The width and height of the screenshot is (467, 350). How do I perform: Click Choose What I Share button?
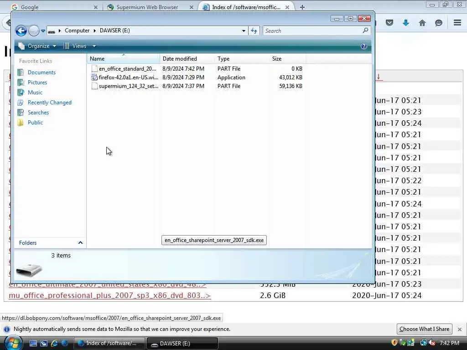pos(424,329)
